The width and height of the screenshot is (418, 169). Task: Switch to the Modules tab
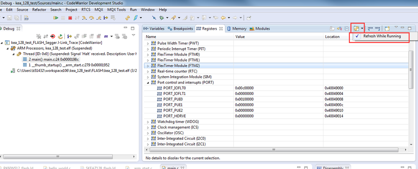(x=260, y=28)
